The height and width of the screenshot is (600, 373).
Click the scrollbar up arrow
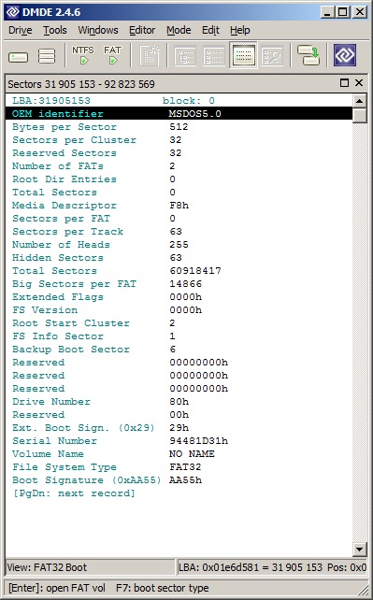click(x=359, y=101)
